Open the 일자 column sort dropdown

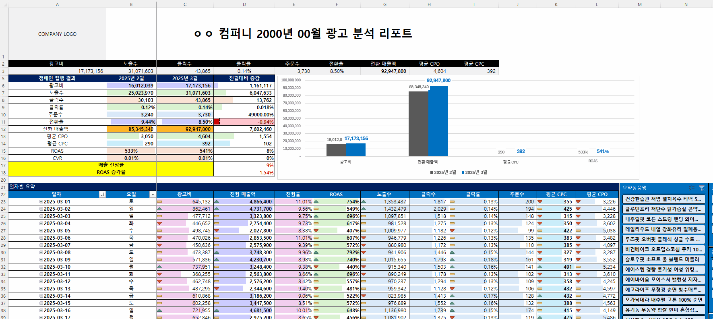(x=102, y=195)
